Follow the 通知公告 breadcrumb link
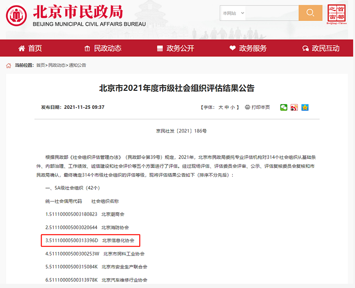 point(77,65)
